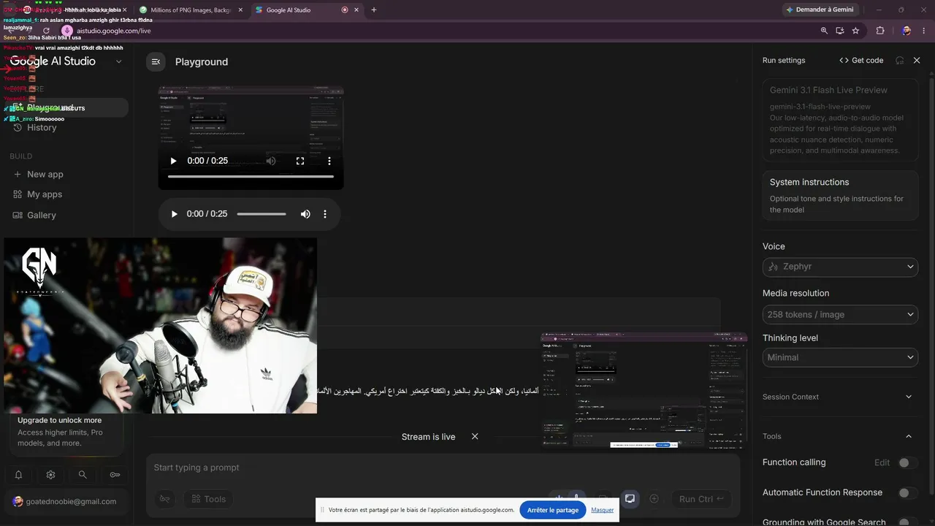The image size is (935, 526).
Task: Click Arrêter le partage to stop sharing
Action: (x=553, y=510)
